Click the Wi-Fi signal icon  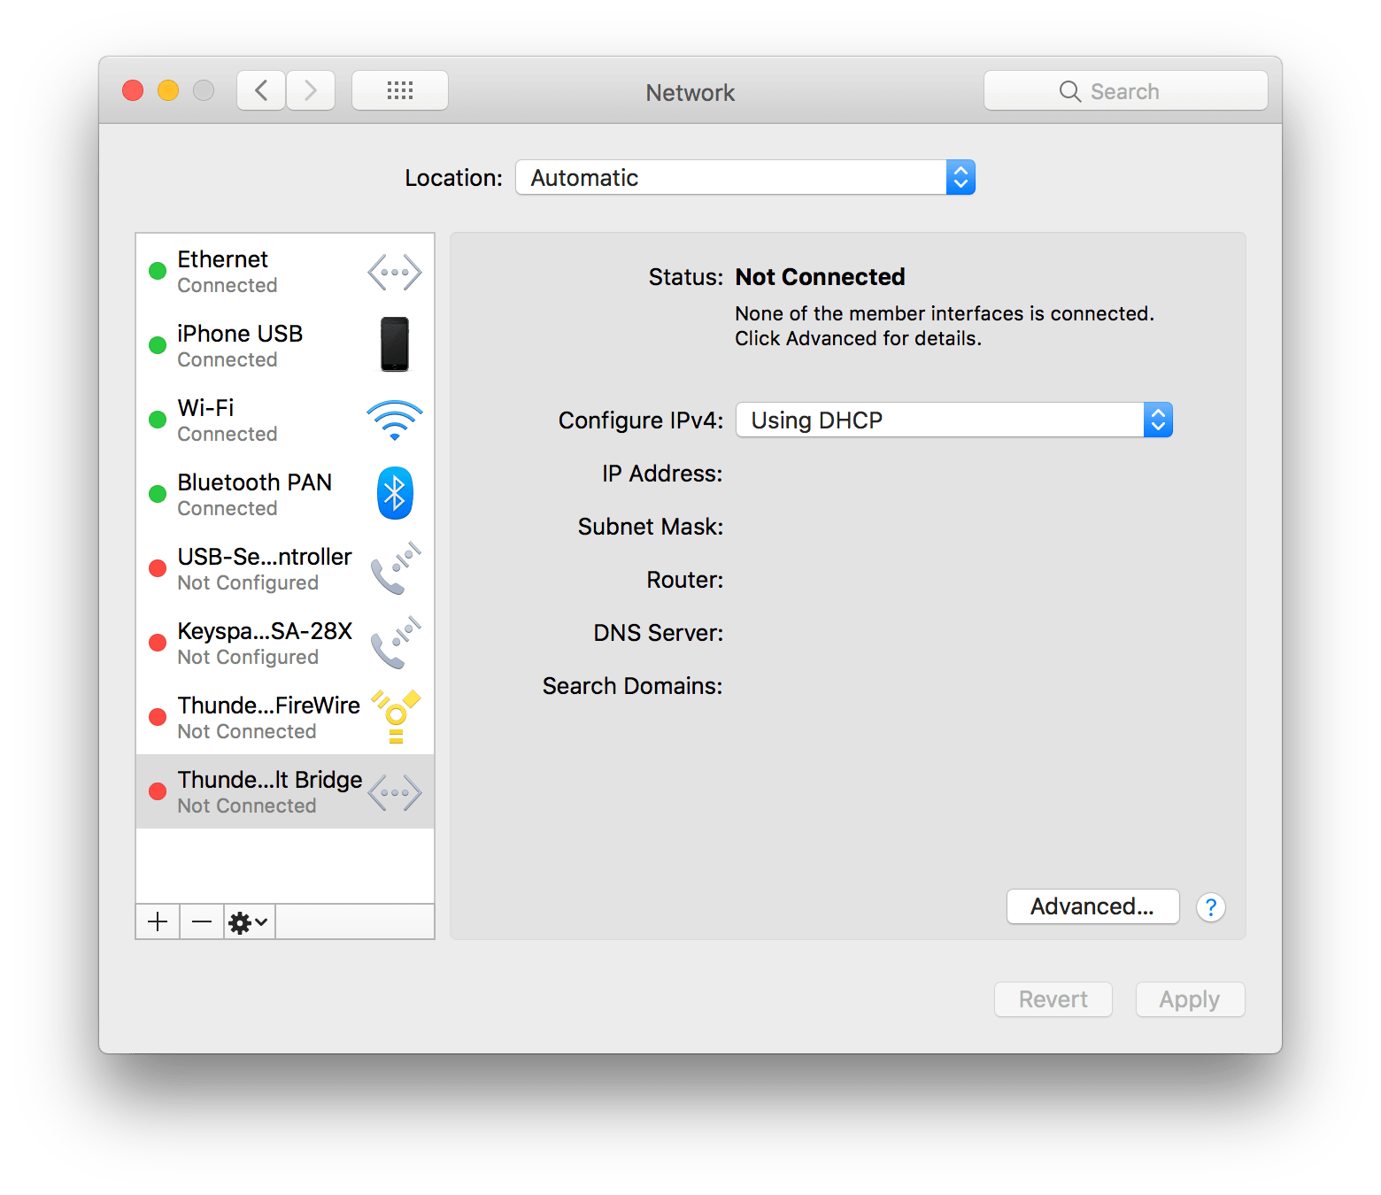click(x=394, y=419)
